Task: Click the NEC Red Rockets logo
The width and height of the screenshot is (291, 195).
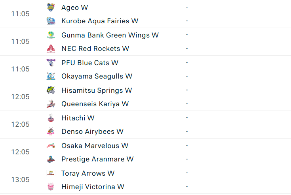Action: pyautogui.click(x=51, y=49)
